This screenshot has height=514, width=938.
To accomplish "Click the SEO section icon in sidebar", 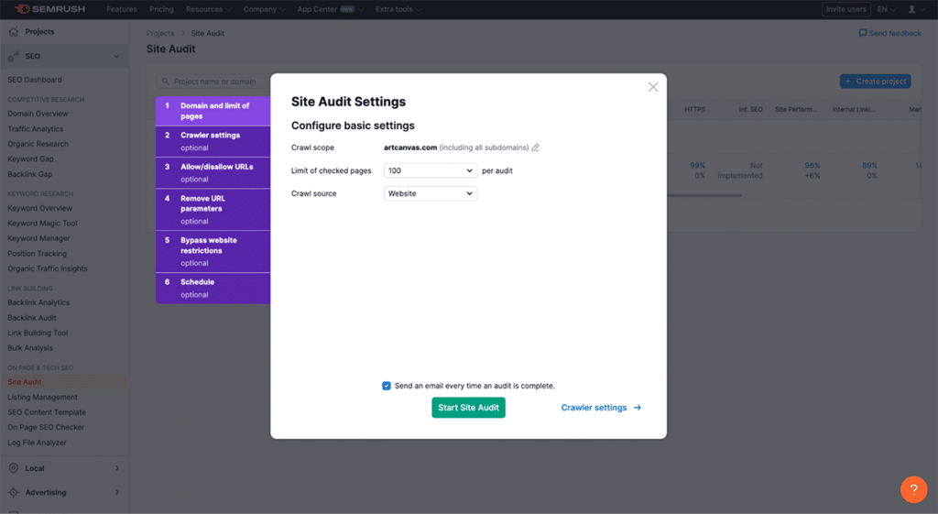I will pos(13,56).
